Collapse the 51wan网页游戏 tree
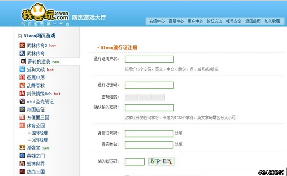The height and width of the screenshot is (176, 287). (x=20, y=36)
